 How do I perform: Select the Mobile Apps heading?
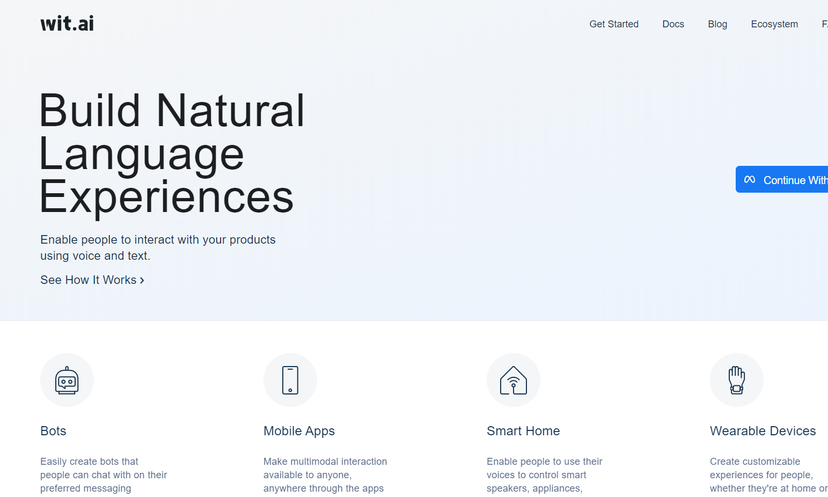point(299,431)
